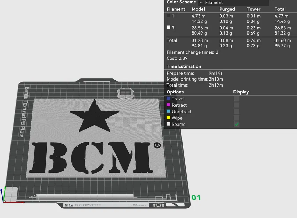Click the Travel legend color icon

(169, 99)
